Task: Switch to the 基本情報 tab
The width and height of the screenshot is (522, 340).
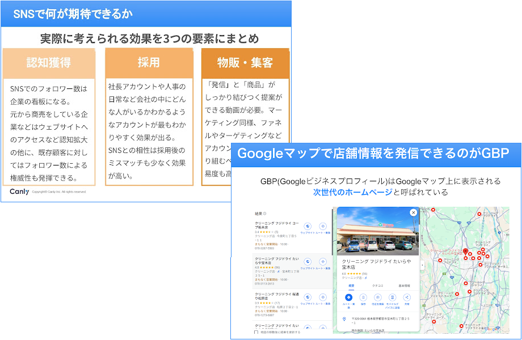Action: tap(404, 286)
